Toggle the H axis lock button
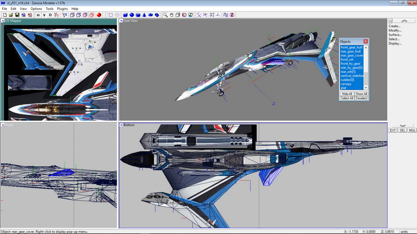The width and height of the screenshot is (417, 234). coord(38,15)
